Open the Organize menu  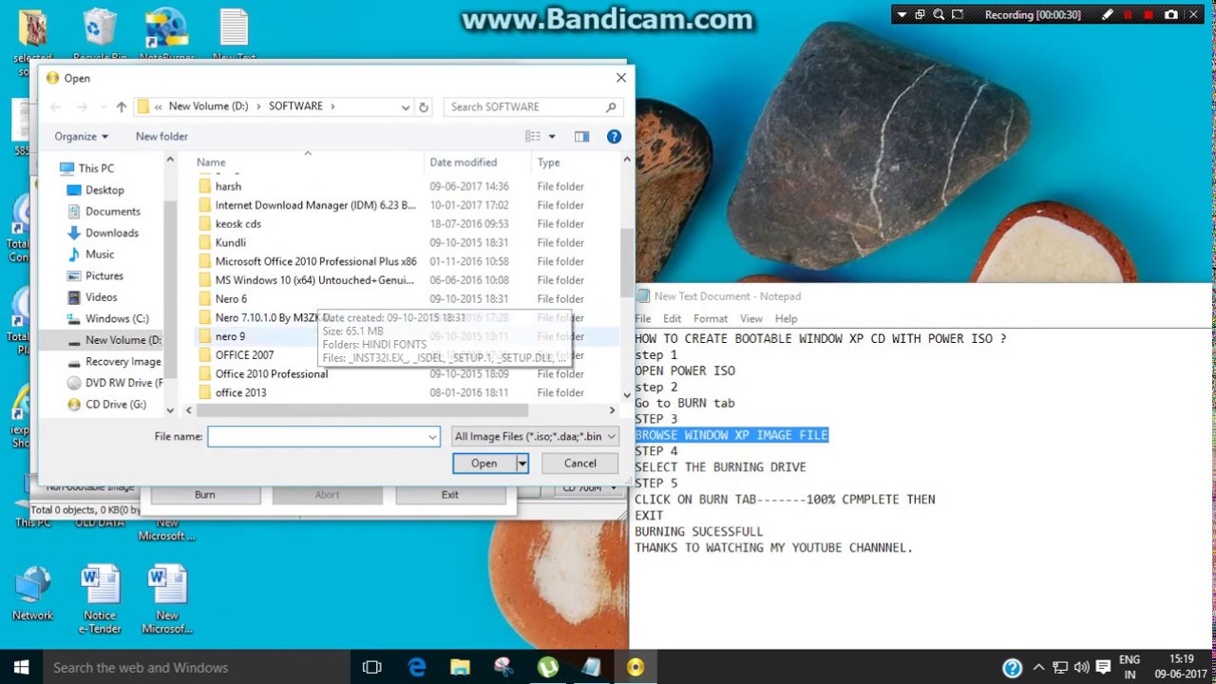point(81,136)
